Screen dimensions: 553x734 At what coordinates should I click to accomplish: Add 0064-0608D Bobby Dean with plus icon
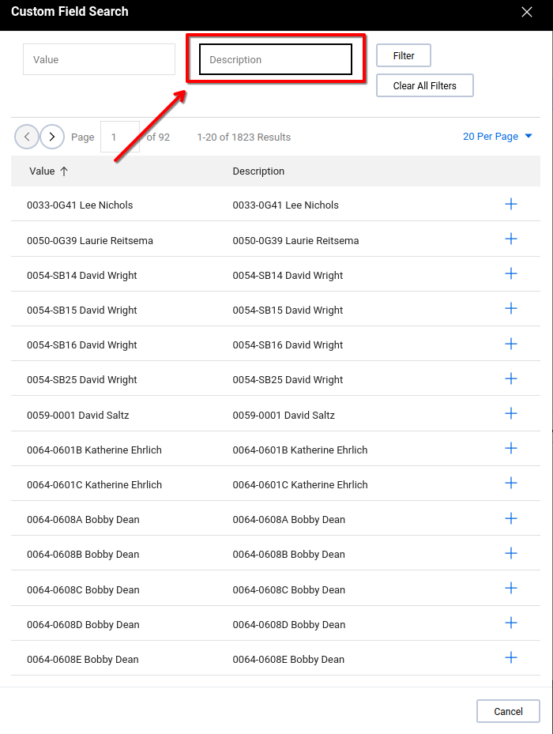pyautogui.click(x=511, y=623)
